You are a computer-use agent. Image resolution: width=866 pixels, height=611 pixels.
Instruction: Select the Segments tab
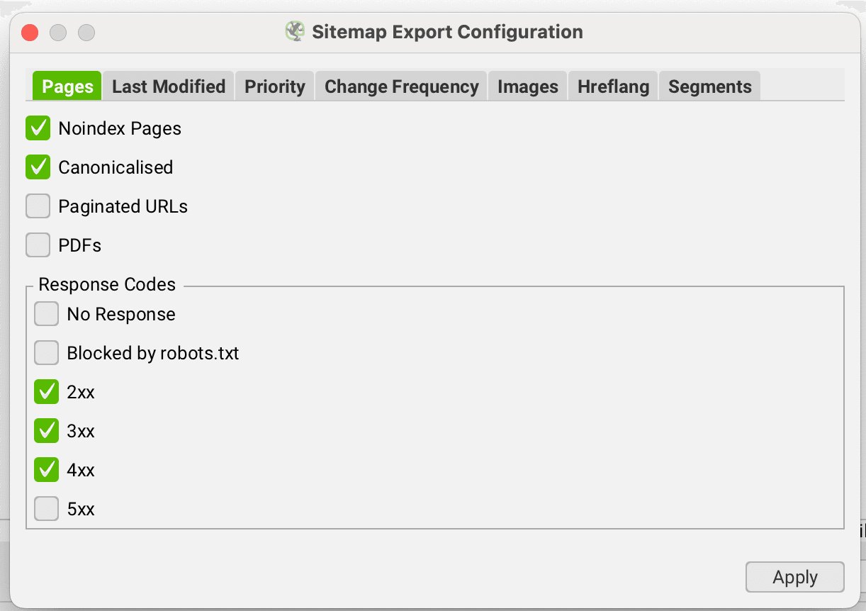tap(709, 86)
